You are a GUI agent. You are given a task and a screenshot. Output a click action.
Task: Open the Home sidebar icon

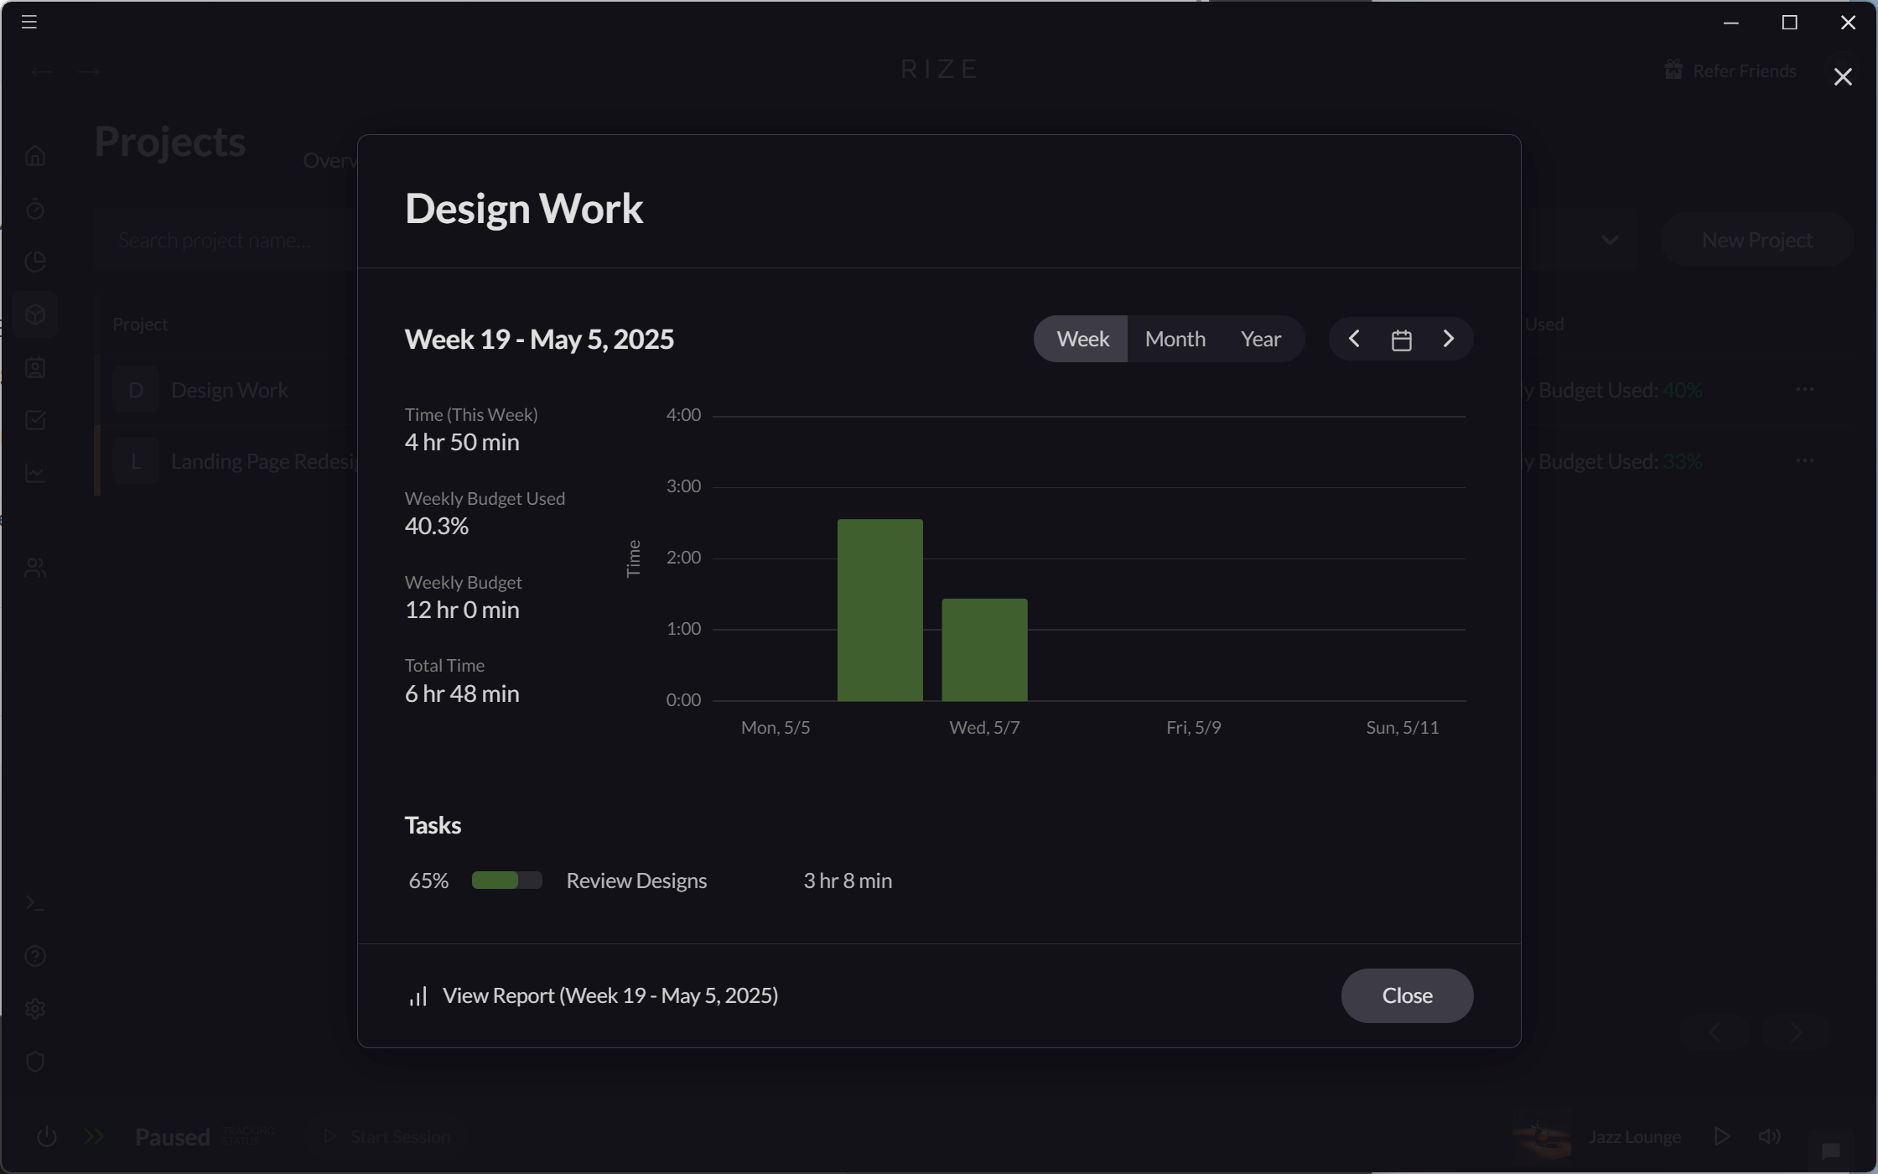coord(35,155)
